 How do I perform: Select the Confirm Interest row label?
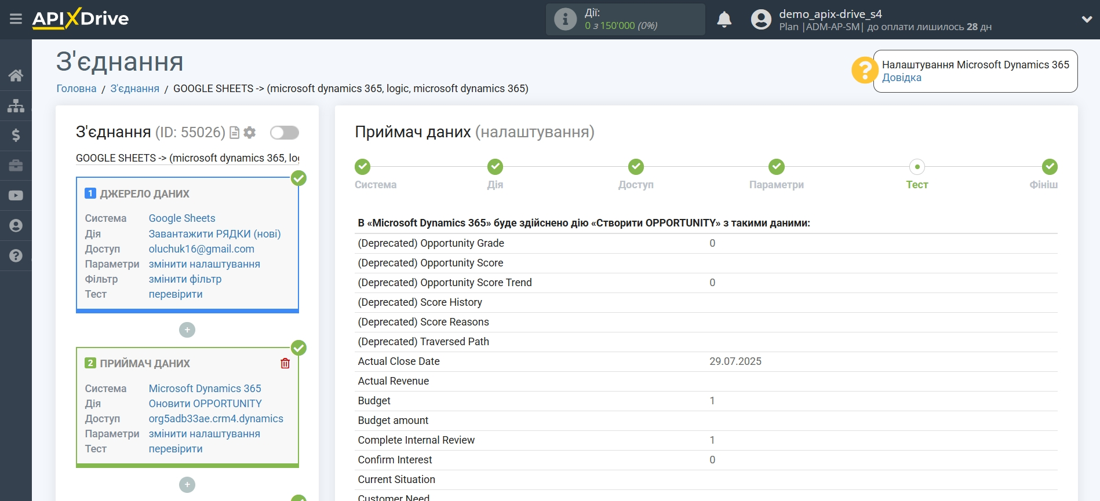(x=395, y=460)
